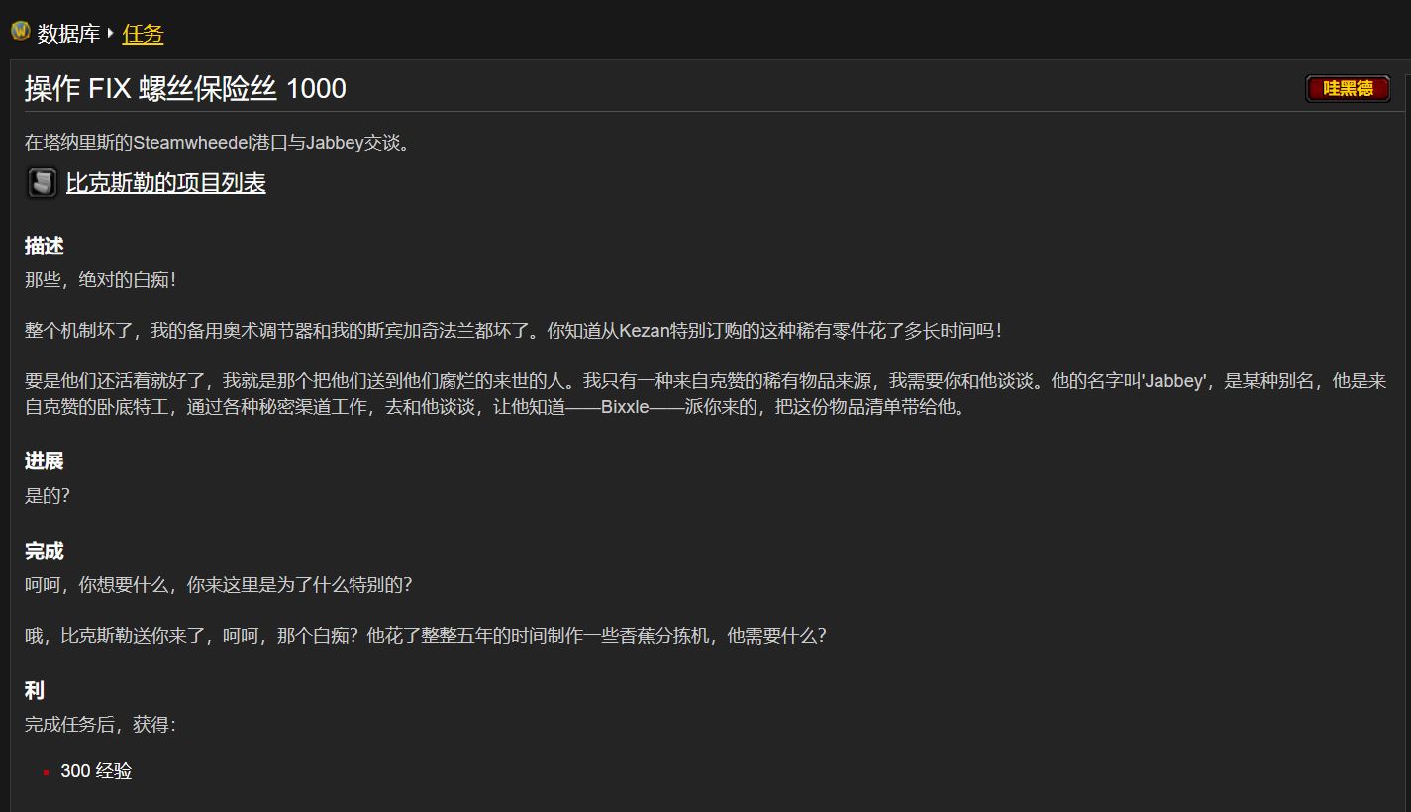1411x812 pixels.
Task: Click the paragraph beginning 哦，比克斯勒送你来了
Action: point(426,636)
